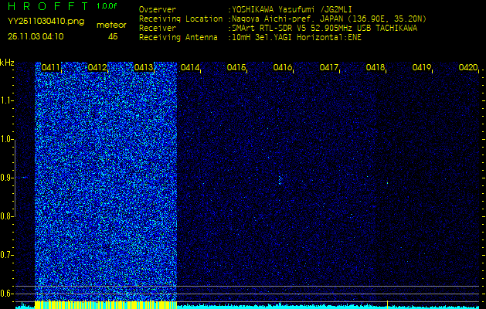Click the 'Receiving Location' field label
486x309 pixels.
point(181,19)
